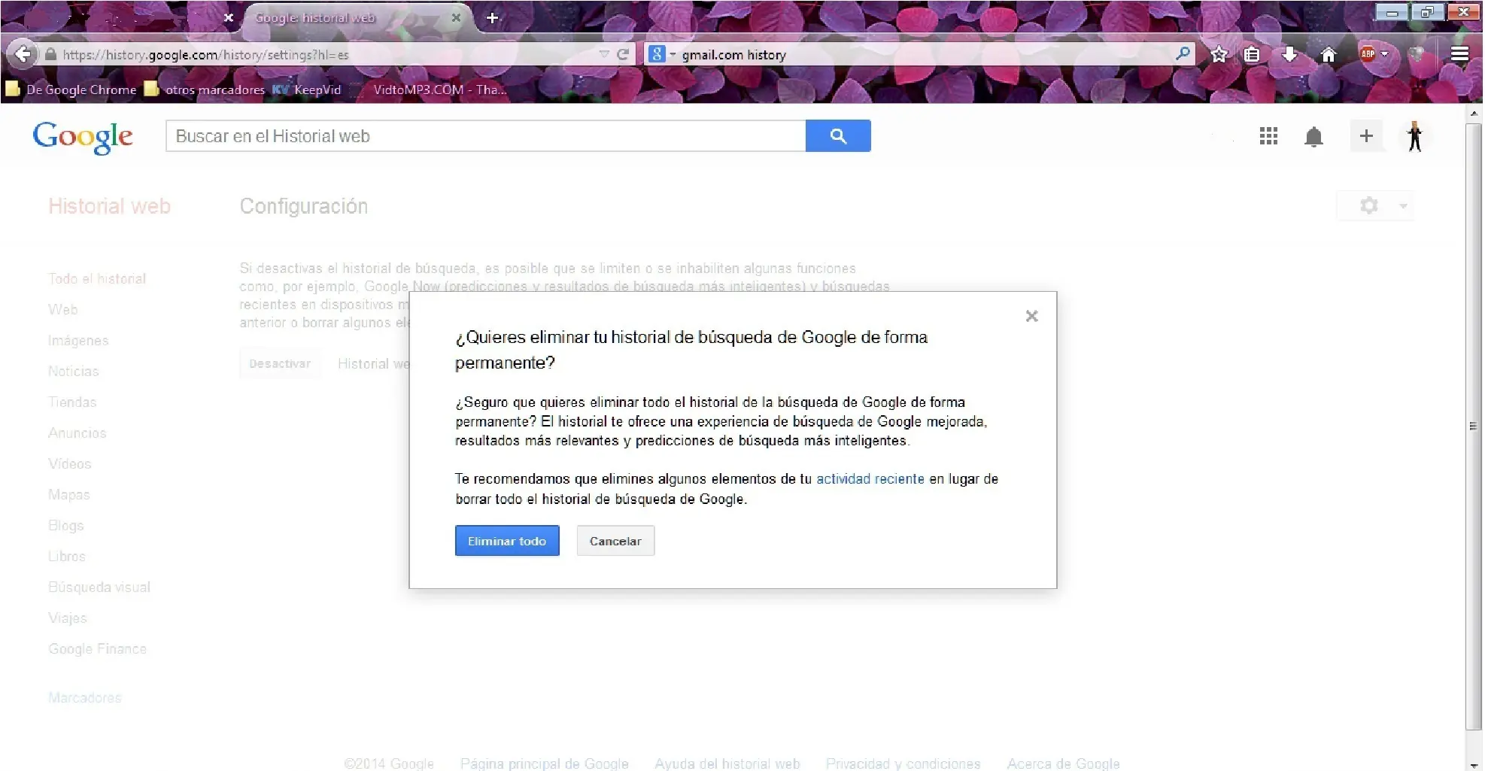Click the Desactivar button
The image size is (1485, 771).
[280, 363]
